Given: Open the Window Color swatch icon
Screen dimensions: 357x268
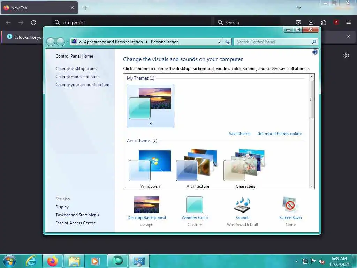Looking at the screenshot, I should point(195,204).
